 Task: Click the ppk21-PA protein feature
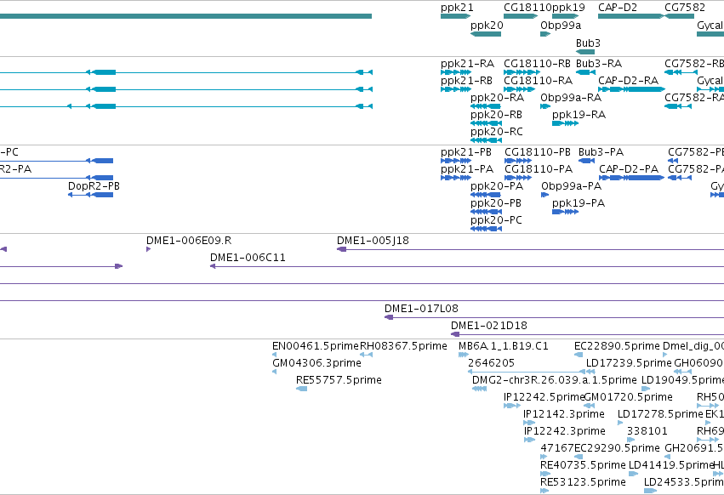coord(456,178)
